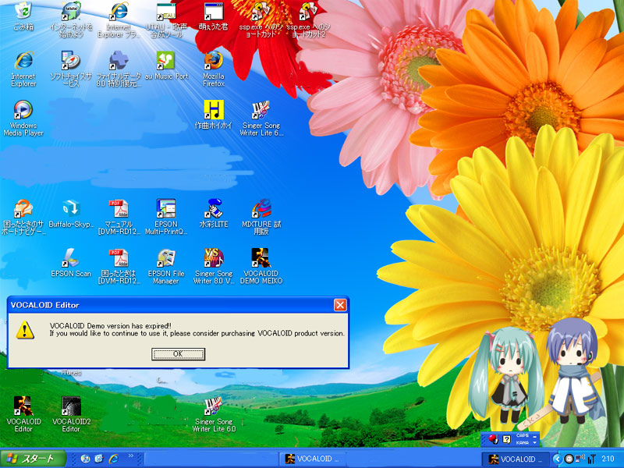
Task: Select the Windows Media Player icon
Action: 23,118
